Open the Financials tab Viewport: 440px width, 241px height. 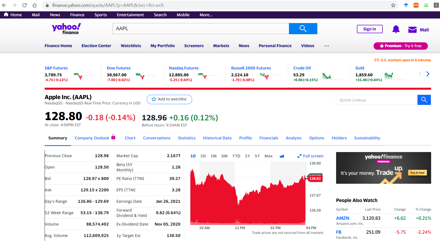(x=269, y=138)
